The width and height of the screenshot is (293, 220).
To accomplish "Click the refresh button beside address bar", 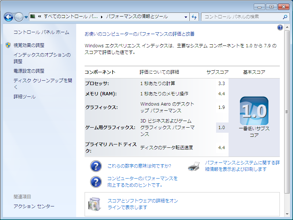I will 194,17.
